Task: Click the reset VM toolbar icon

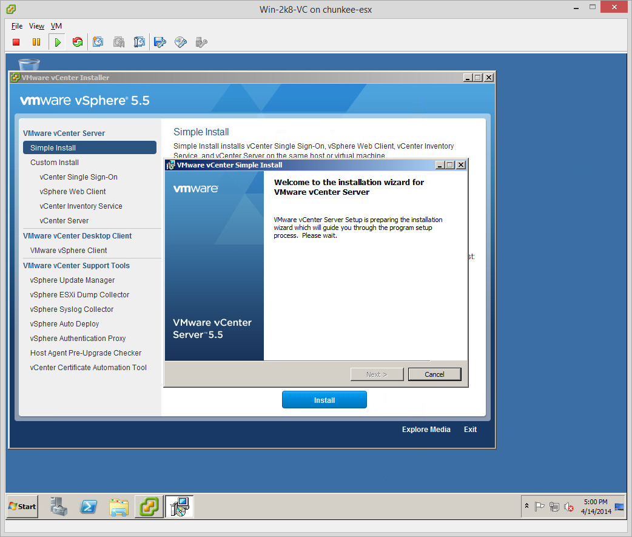Action: coord(77,42)
